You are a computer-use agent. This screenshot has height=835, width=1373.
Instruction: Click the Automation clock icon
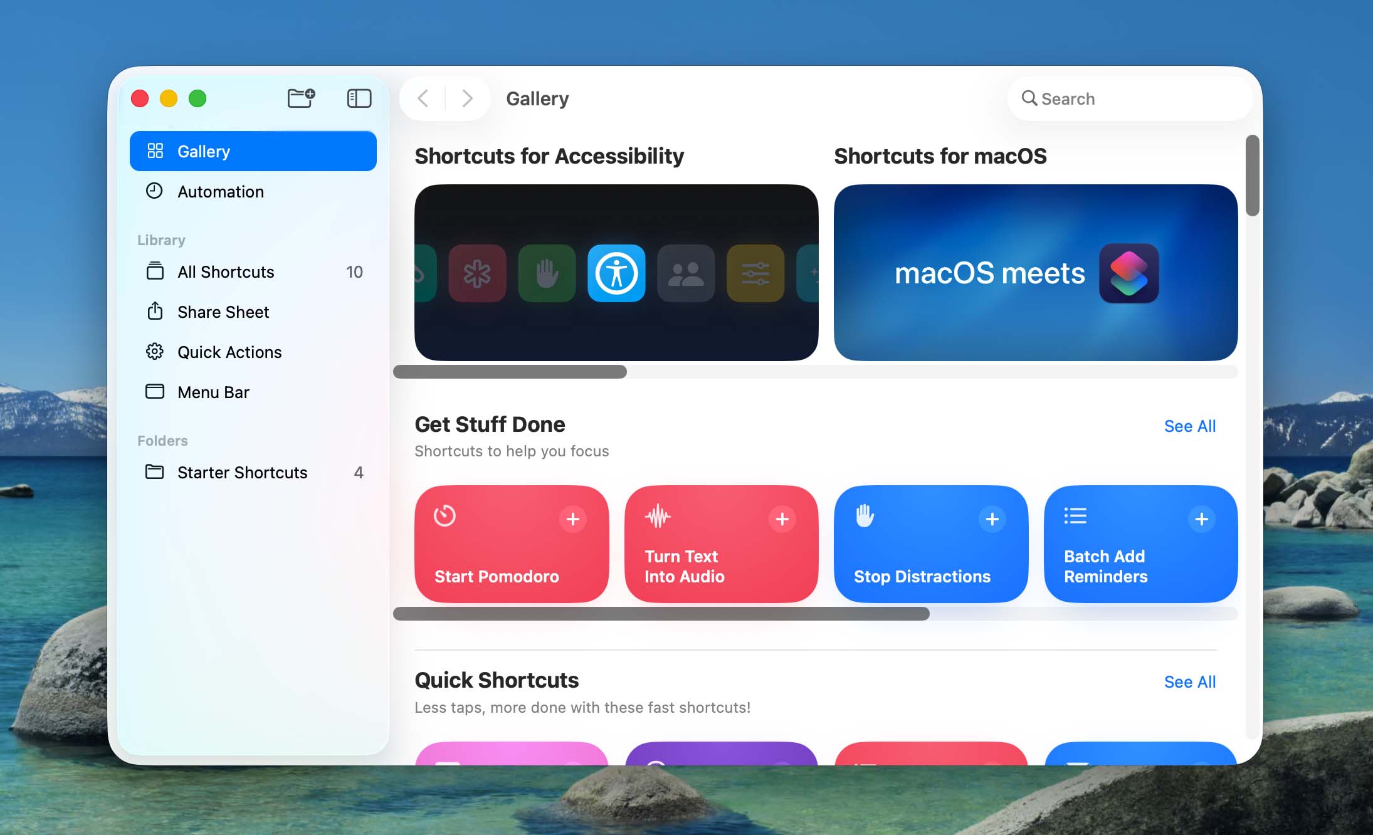154,191
